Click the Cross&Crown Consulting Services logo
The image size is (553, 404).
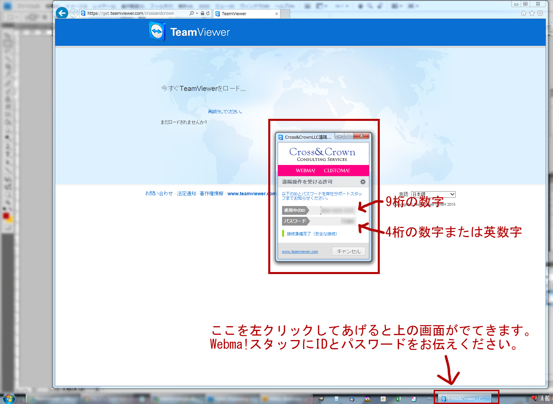click(x=322, y=154)
